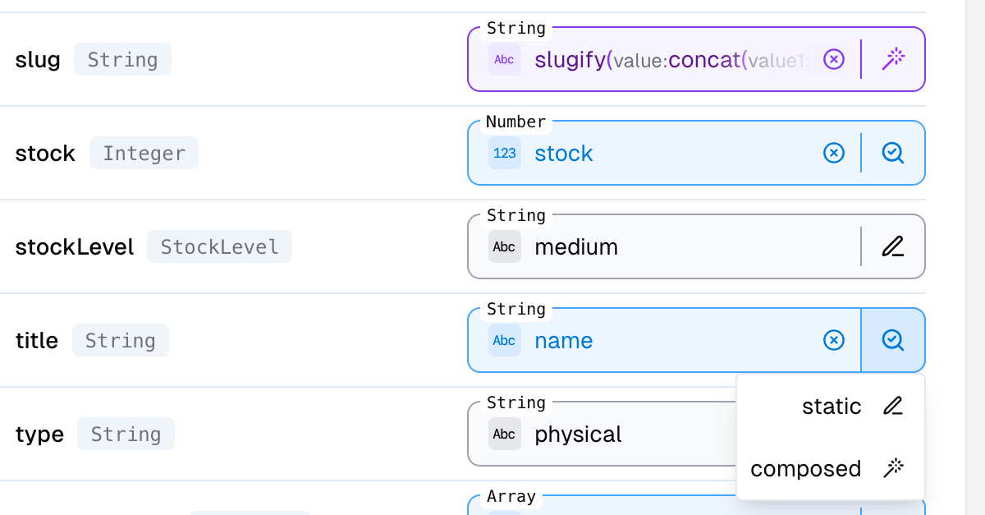This screenshot has width=985, height=515.
Task: Click the magic wand icon in slug row
Action: coord(893,59)
